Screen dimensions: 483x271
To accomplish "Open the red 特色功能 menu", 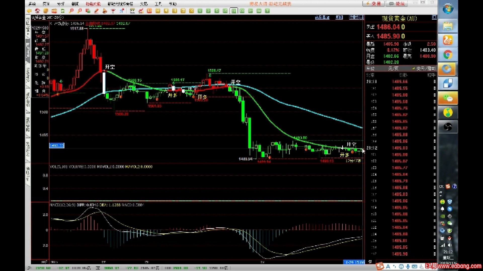I will 93,4.
